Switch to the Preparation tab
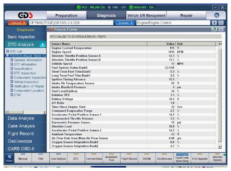This screenshot has width=231, height=171. 66,15
